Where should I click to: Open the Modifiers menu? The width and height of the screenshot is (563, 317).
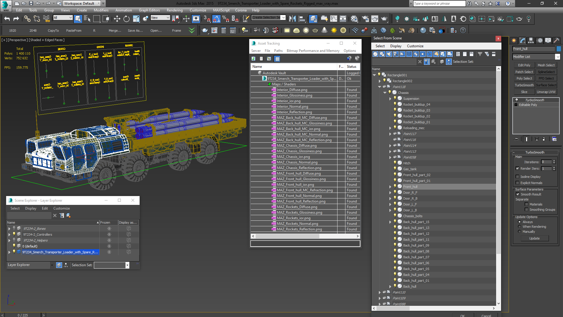(101, 10)
